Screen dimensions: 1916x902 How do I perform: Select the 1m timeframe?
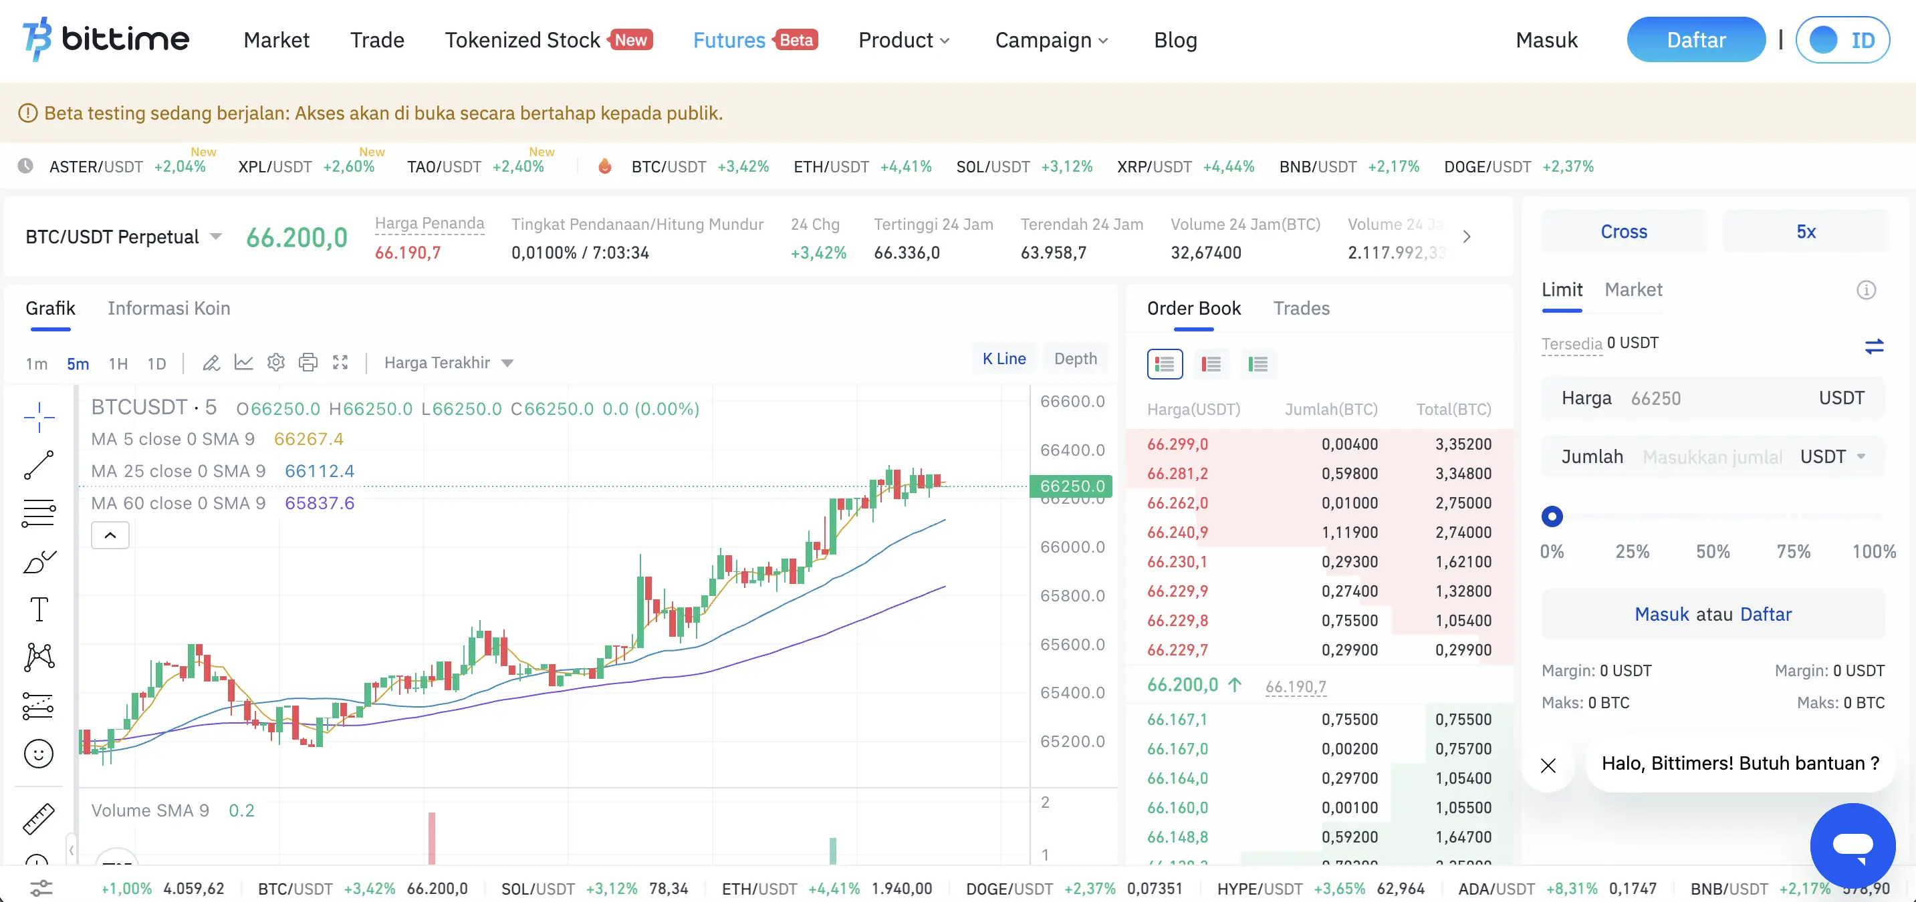pos(37,363)
